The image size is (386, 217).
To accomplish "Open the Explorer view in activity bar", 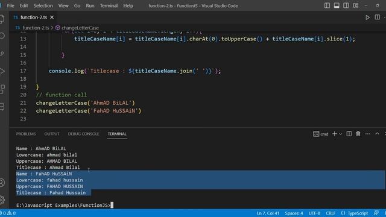I will coord(2,19).
